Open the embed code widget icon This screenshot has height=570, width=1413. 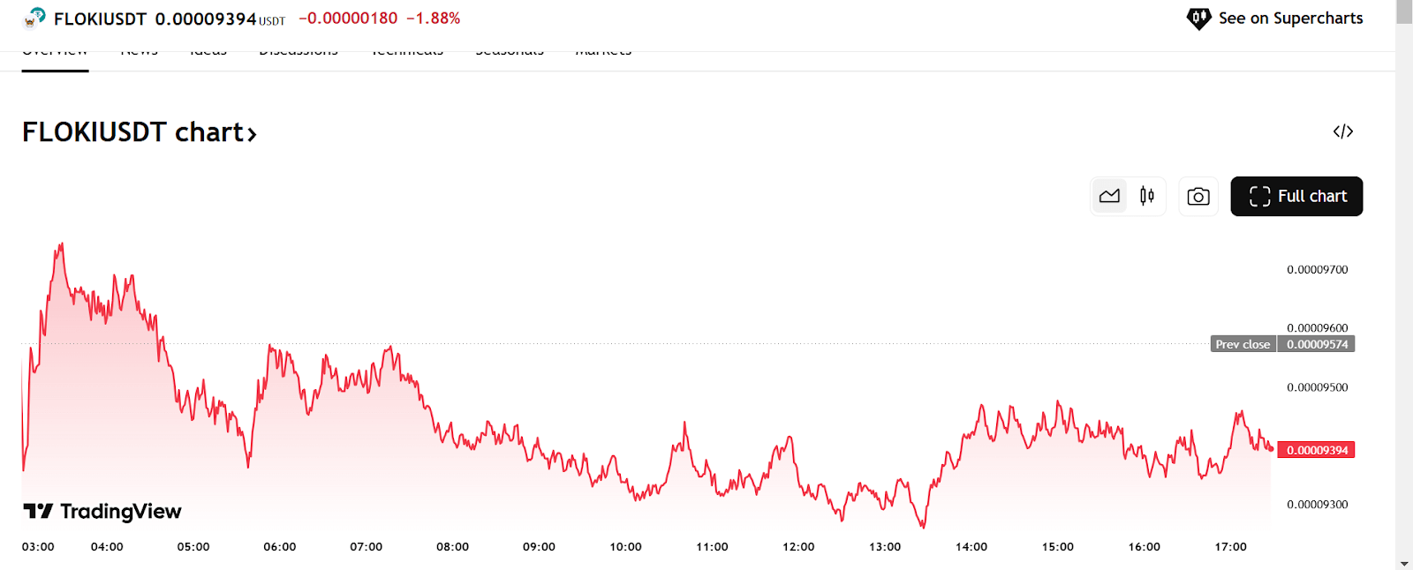(1342, 131)
